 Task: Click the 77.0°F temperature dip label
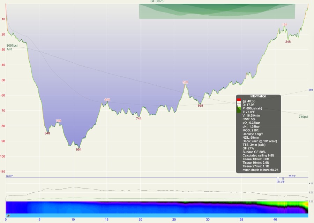coord(281,182)
